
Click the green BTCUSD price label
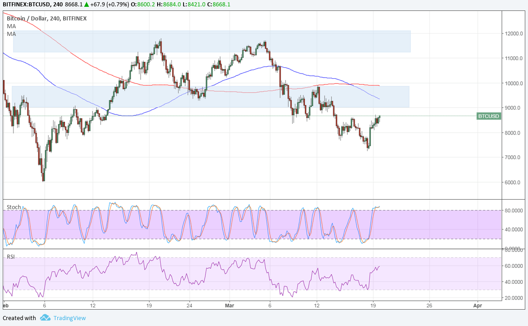(x=488, y=116)
